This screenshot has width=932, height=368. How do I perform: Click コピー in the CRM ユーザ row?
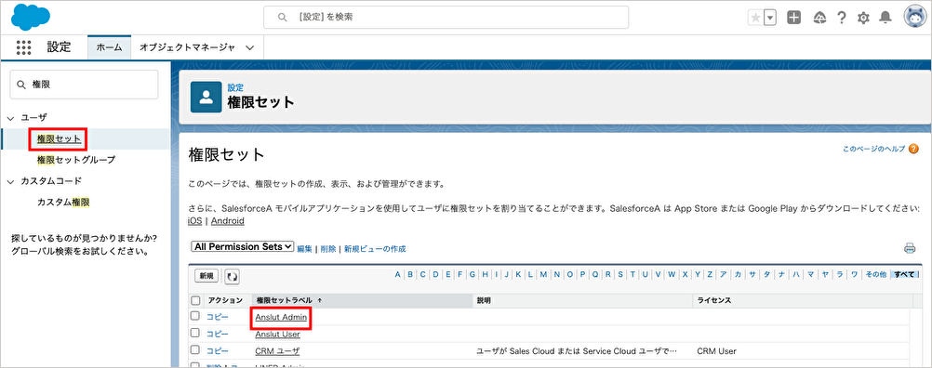click(x=217, y=350)
